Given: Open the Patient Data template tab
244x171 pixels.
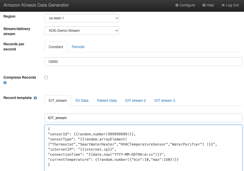Looking at the screenshot, I should click(107, 101).
